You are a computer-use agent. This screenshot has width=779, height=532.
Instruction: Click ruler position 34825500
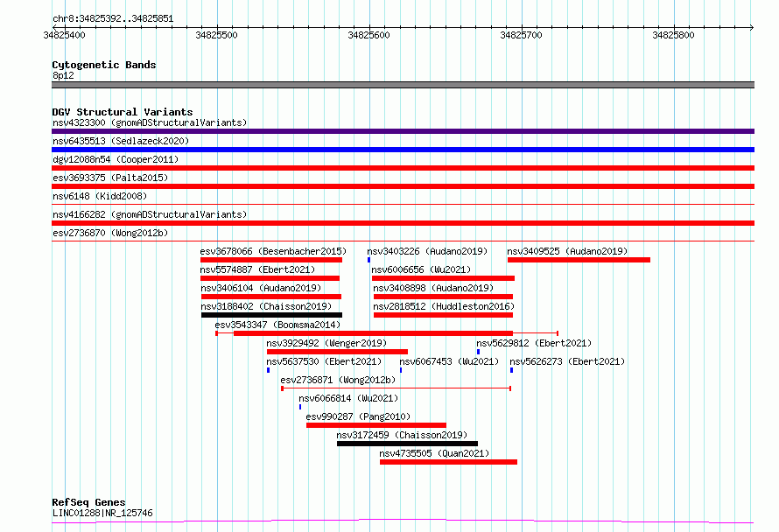point(216,35)
